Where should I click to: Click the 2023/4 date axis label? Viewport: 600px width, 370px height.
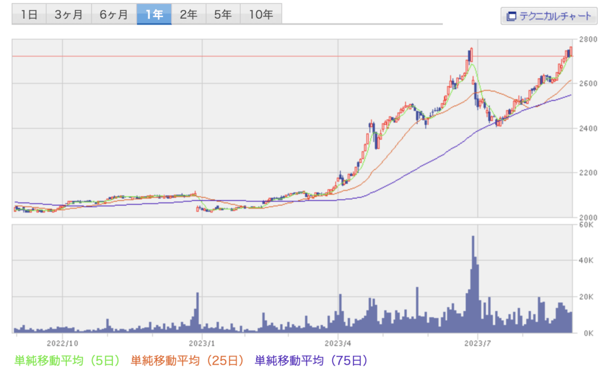point(339,344)
